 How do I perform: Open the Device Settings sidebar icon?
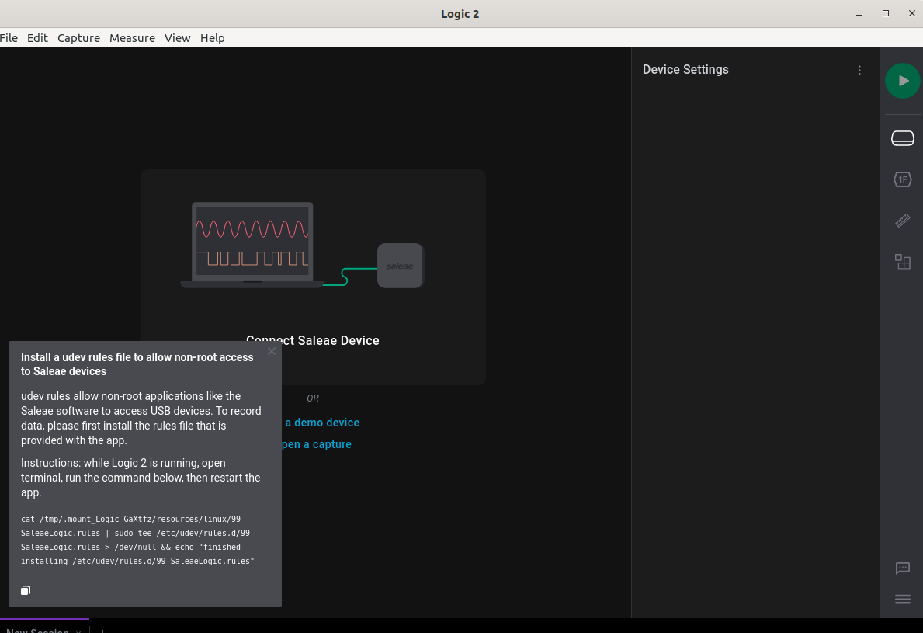(x=902, y=138)
